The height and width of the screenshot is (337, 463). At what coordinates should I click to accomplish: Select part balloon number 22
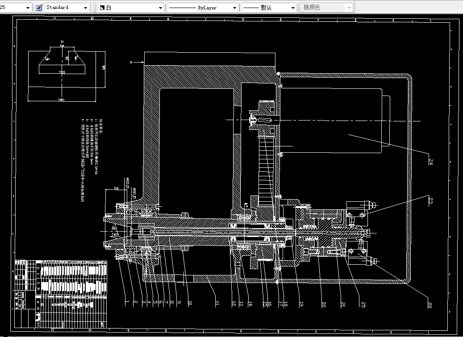[430, 305]
